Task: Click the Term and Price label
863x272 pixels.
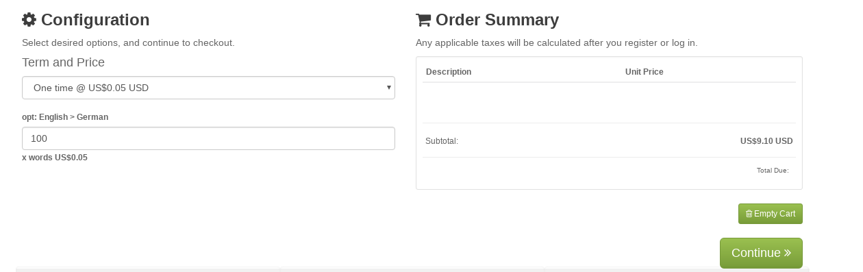Action: [x=63, y=62]
